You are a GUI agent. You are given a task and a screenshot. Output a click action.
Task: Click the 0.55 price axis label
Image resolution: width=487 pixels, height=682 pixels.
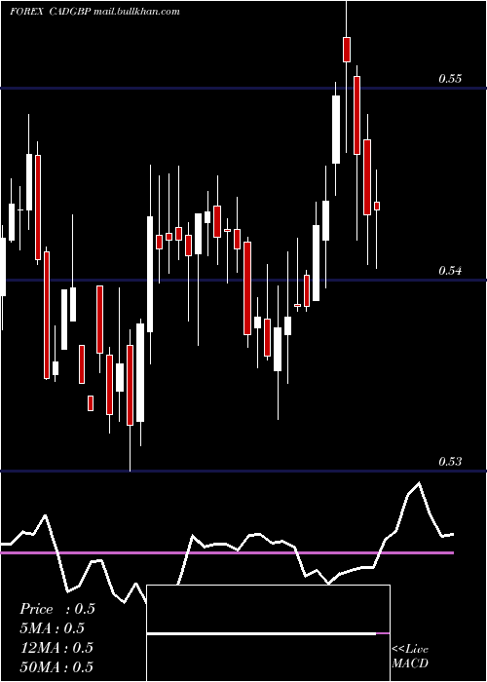(450, 79)
